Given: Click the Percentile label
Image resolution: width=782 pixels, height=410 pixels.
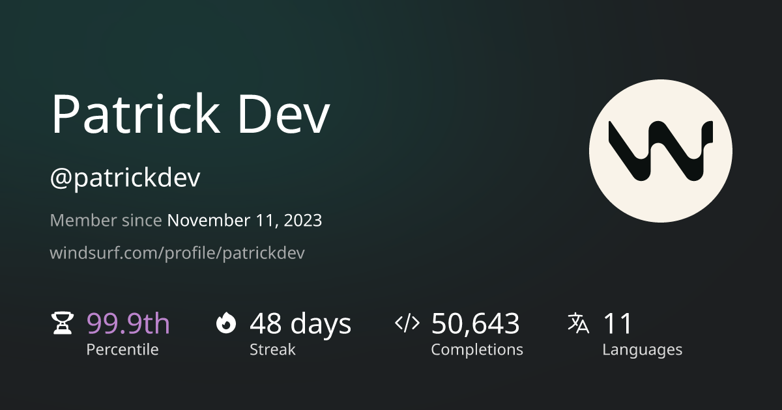Looking at the screenshot, I should pos(122,349).
